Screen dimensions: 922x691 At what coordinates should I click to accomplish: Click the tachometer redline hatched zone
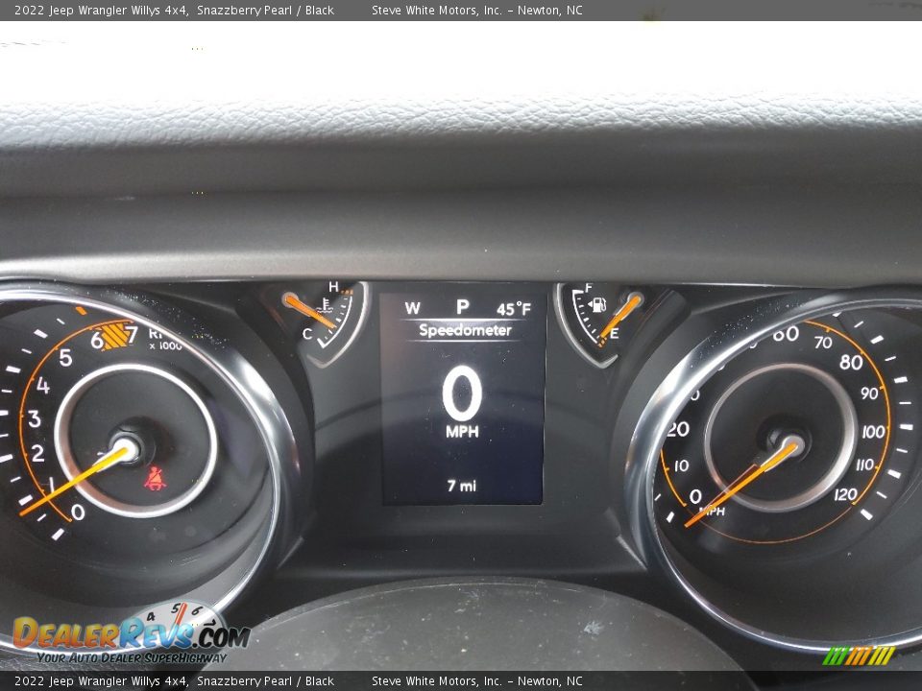click(x=114, y=336)
